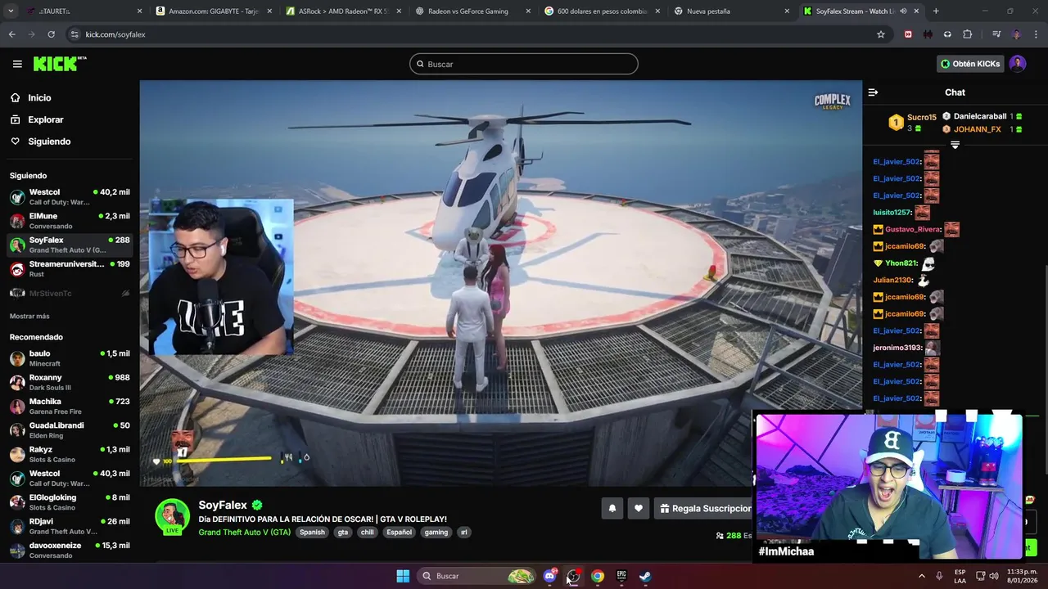Open the Grand Theft Auto V (GTA) category link
Viewport: 1048px width, 589px height.
[x=244, y=532]
